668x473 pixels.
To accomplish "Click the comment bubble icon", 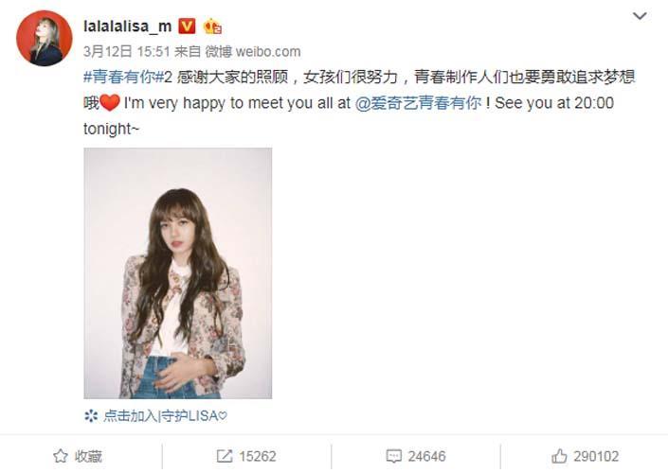I will coord(393,456).
